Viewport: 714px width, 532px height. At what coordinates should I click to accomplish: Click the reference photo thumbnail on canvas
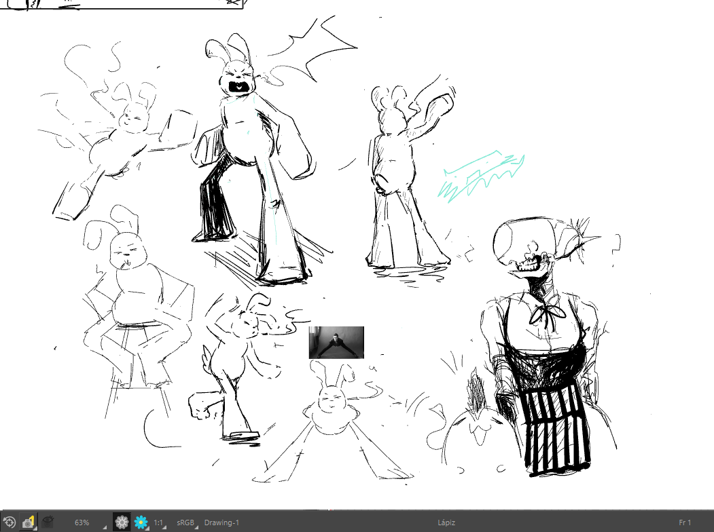(336, 343)
